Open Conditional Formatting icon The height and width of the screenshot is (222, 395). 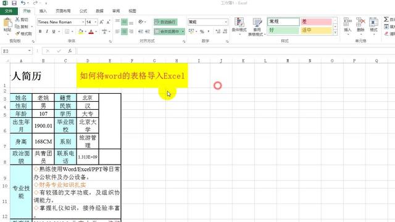click(239, 22)
